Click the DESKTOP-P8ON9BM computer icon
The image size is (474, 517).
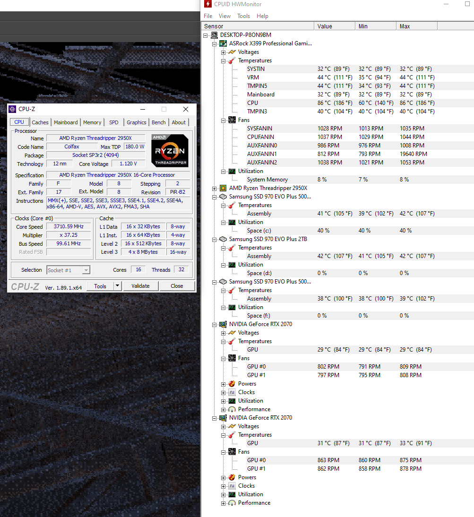point(214,35)
